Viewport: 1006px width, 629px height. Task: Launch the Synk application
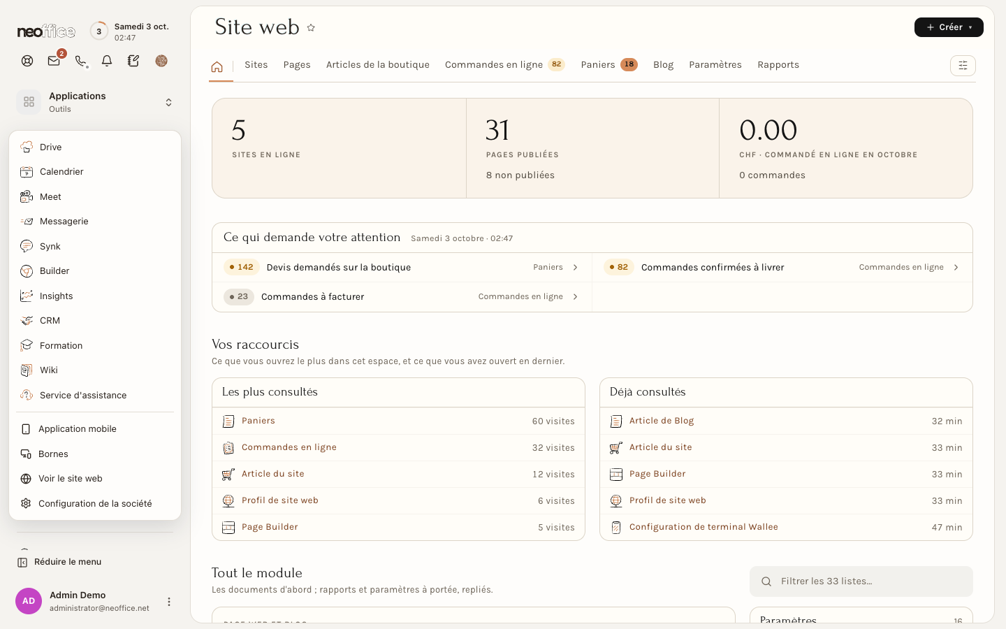95,247
